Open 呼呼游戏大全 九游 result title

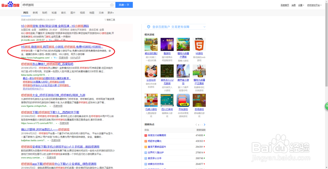click(53, 95)
